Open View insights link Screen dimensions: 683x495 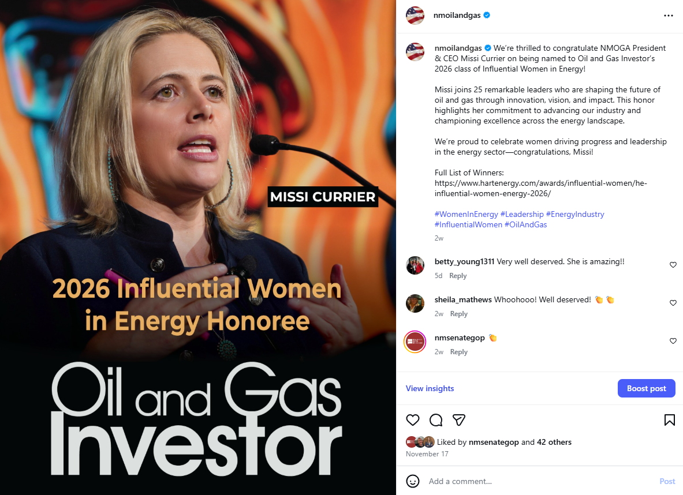pos(430,388)
